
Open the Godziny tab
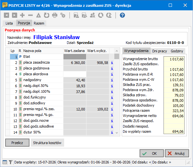coord(177,51)
